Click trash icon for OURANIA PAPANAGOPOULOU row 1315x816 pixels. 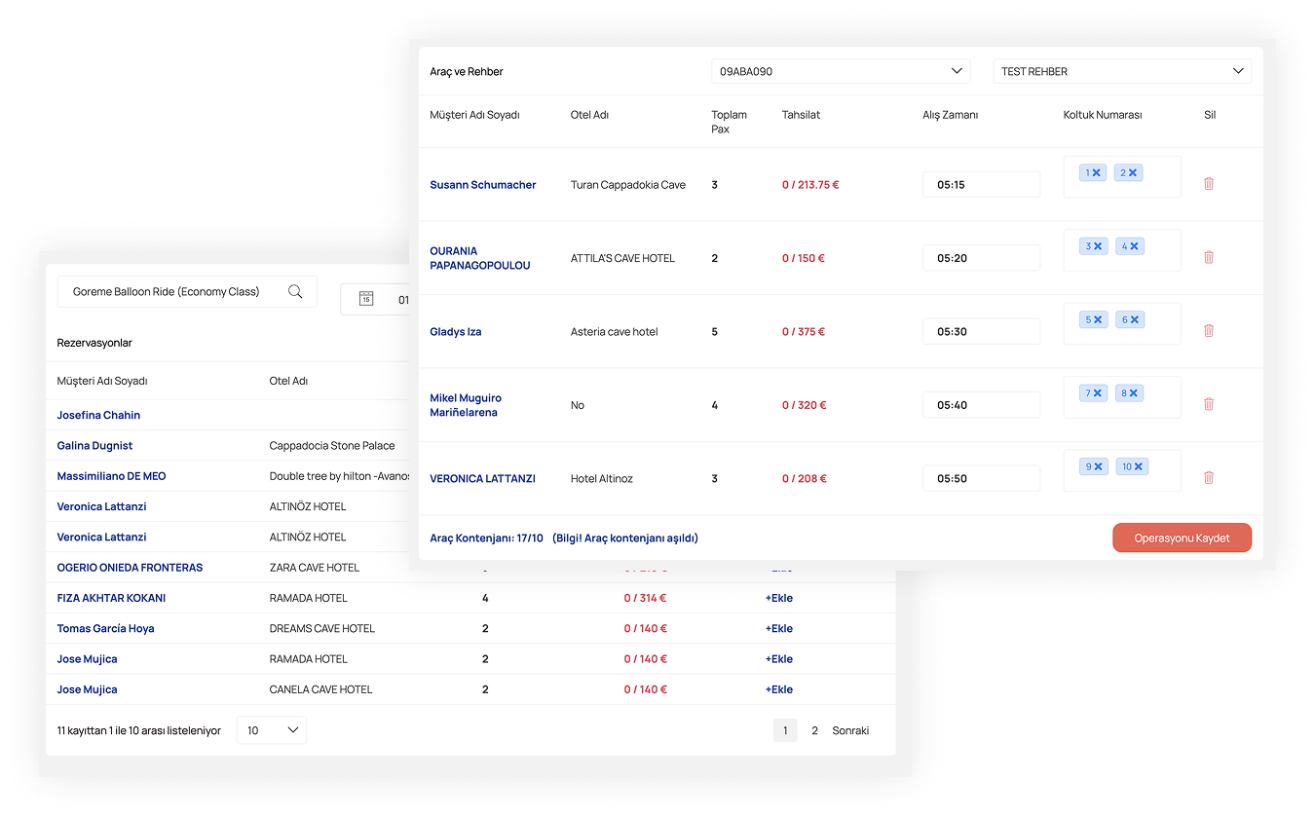point(1209,258)
